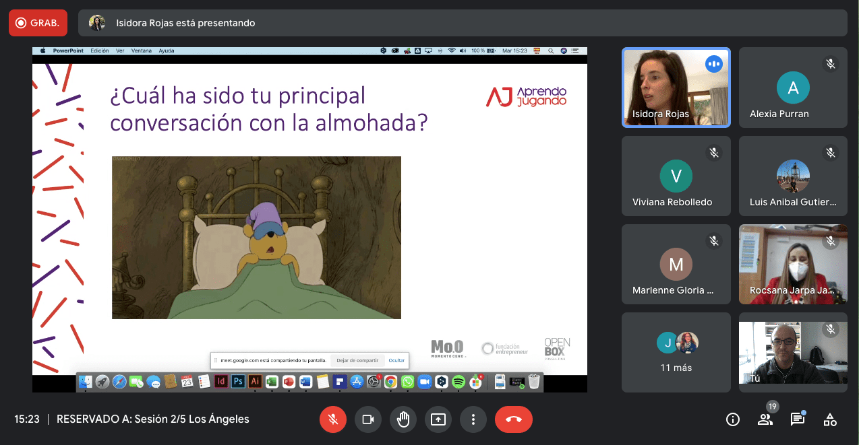Viewport: 859px width, 445px height.
Task: Open Excel from the dock
Action: pos(272,382)
